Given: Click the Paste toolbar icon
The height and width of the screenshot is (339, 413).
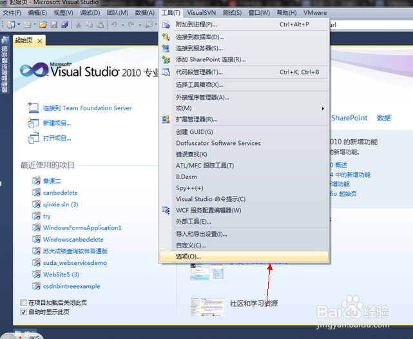Looking at the screenshot, I should click(x=100, y=24).
